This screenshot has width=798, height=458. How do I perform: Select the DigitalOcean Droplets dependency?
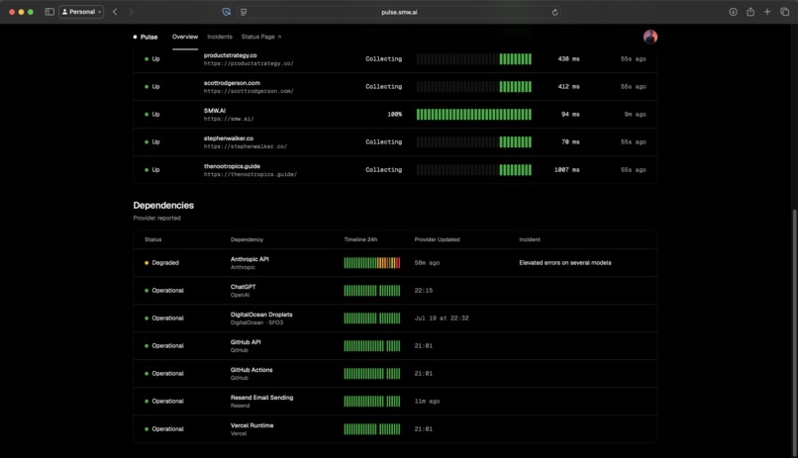coord(395,319)
